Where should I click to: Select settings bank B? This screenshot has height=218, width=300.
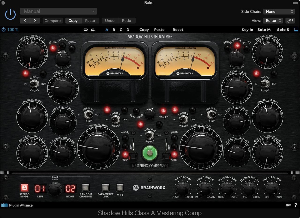114,30
